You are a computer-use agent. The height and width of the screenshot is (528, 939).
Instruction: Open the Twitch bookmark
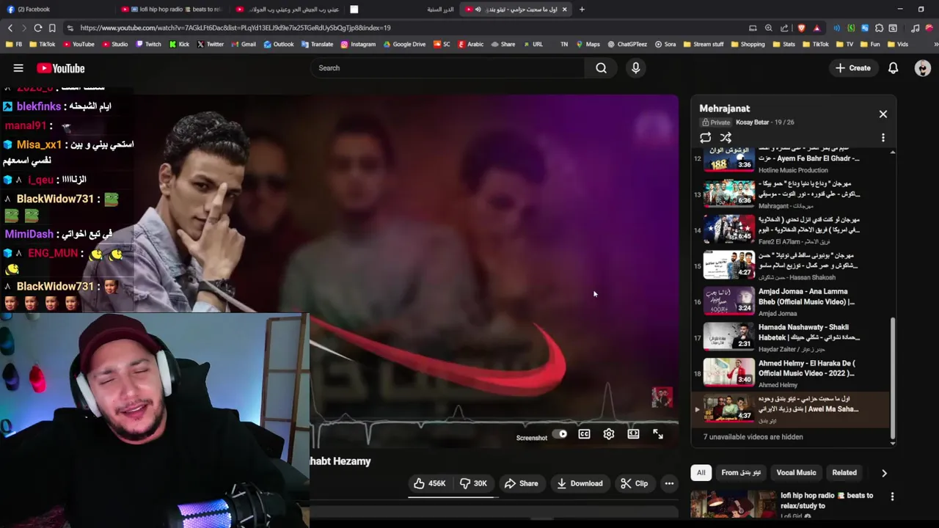148,44
